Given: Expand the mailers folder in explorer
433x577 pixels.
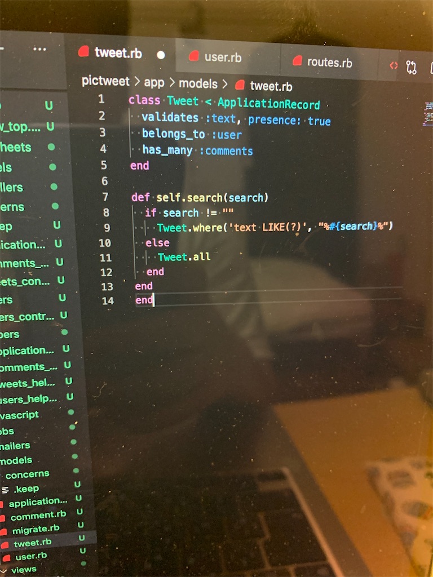Looking at the screenshot, I should point(15,446).
